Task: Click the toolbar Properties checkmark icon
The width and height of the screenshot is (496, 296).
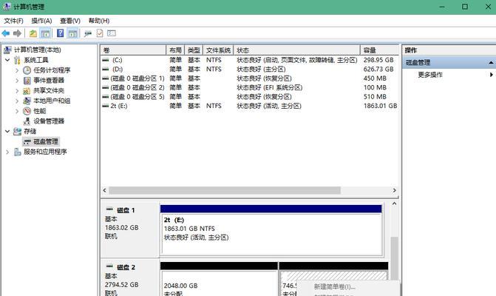Action: [x=100, y=33]
